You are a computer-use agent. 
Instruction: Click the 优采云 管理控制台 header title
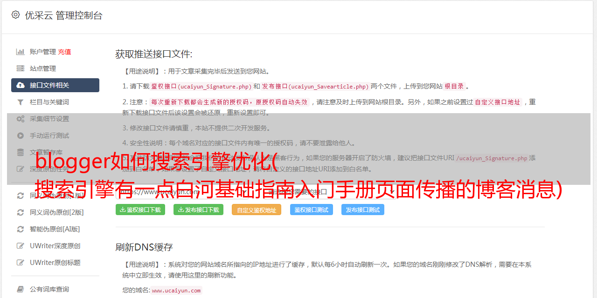tap(63, 15)
